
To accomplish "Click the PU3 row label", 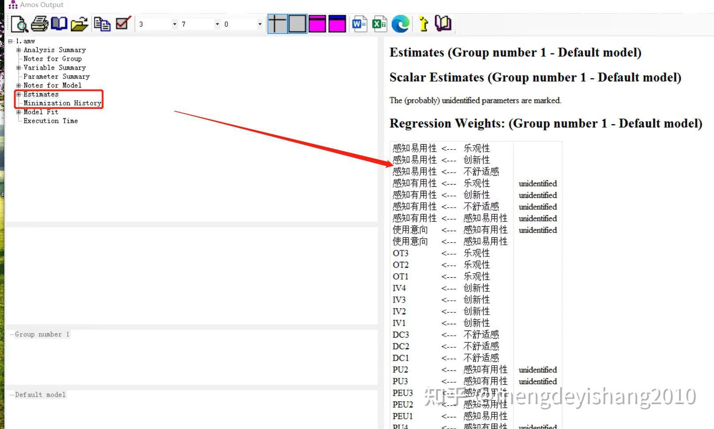I will click(x=400, y=381).
